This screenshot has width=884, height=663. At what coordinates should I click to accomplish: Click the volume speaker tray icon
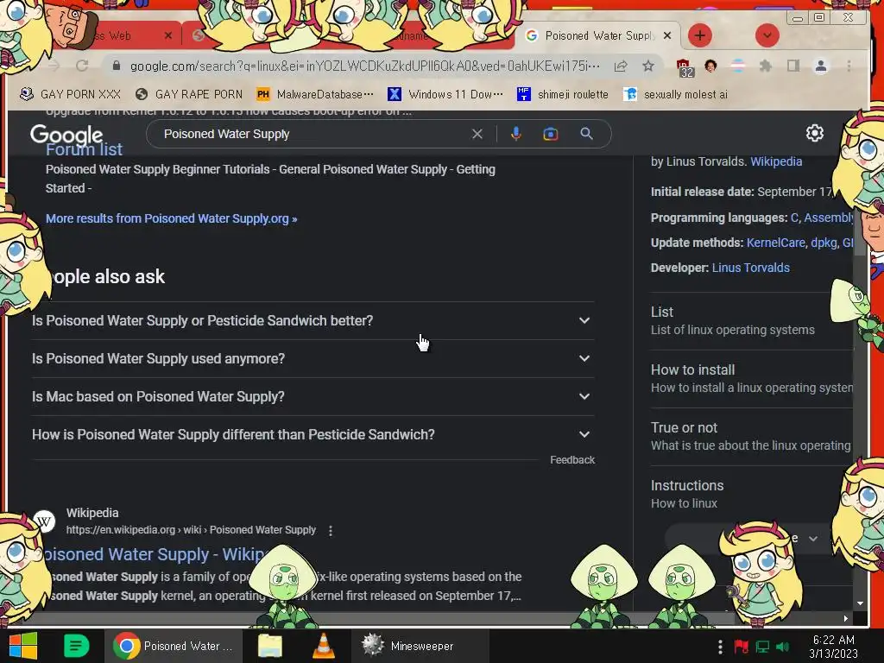pos(782,647)
